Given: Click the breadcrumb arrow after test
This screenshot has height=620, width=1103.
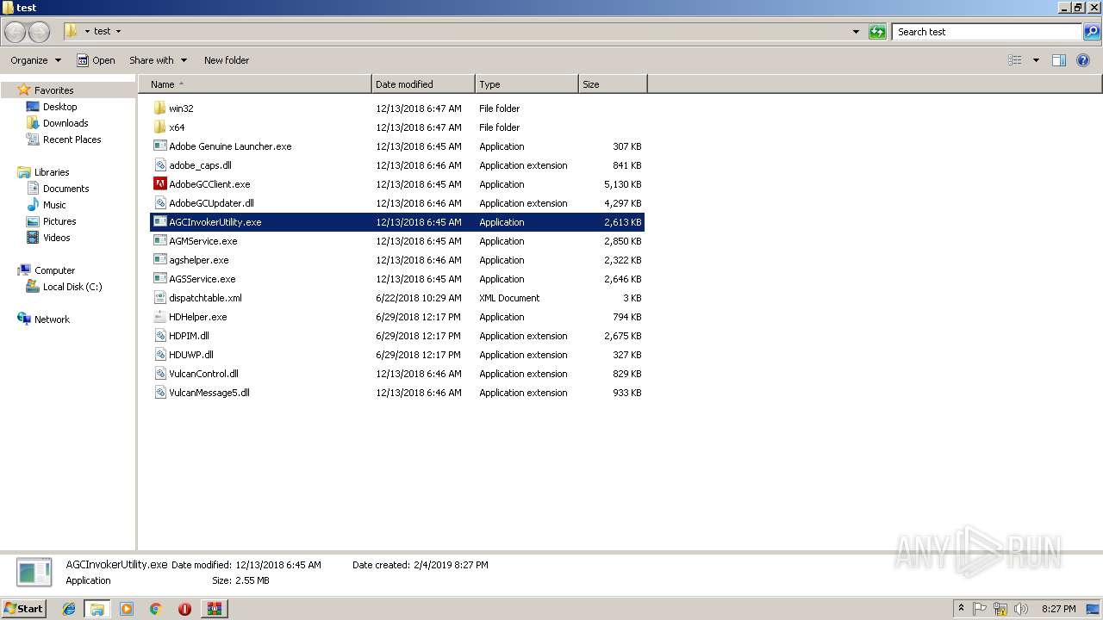Looking at the screenshot, I should [118, 32].
